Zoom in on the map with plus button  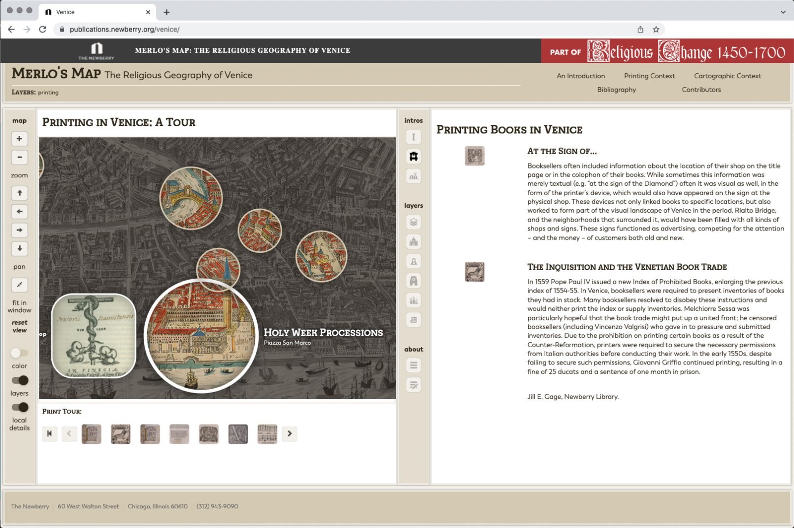click(19, 139)
